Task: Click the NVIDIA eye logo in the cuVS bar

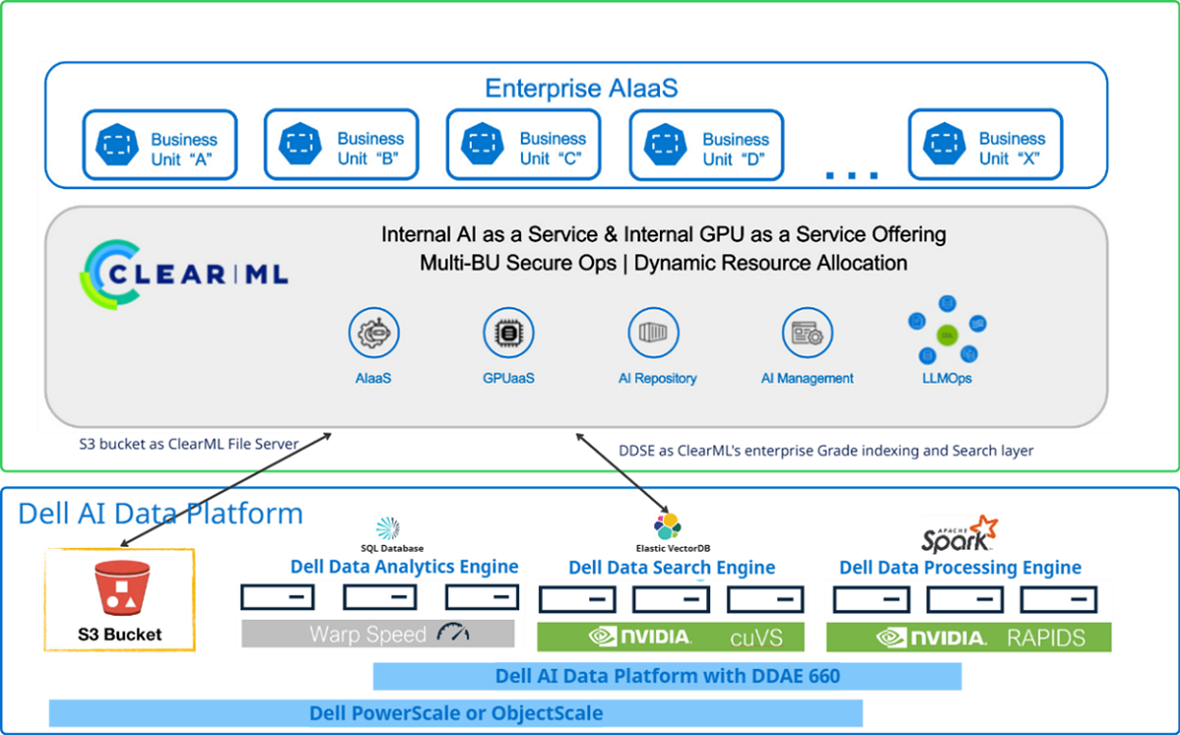Action: [x=605, y=637]
